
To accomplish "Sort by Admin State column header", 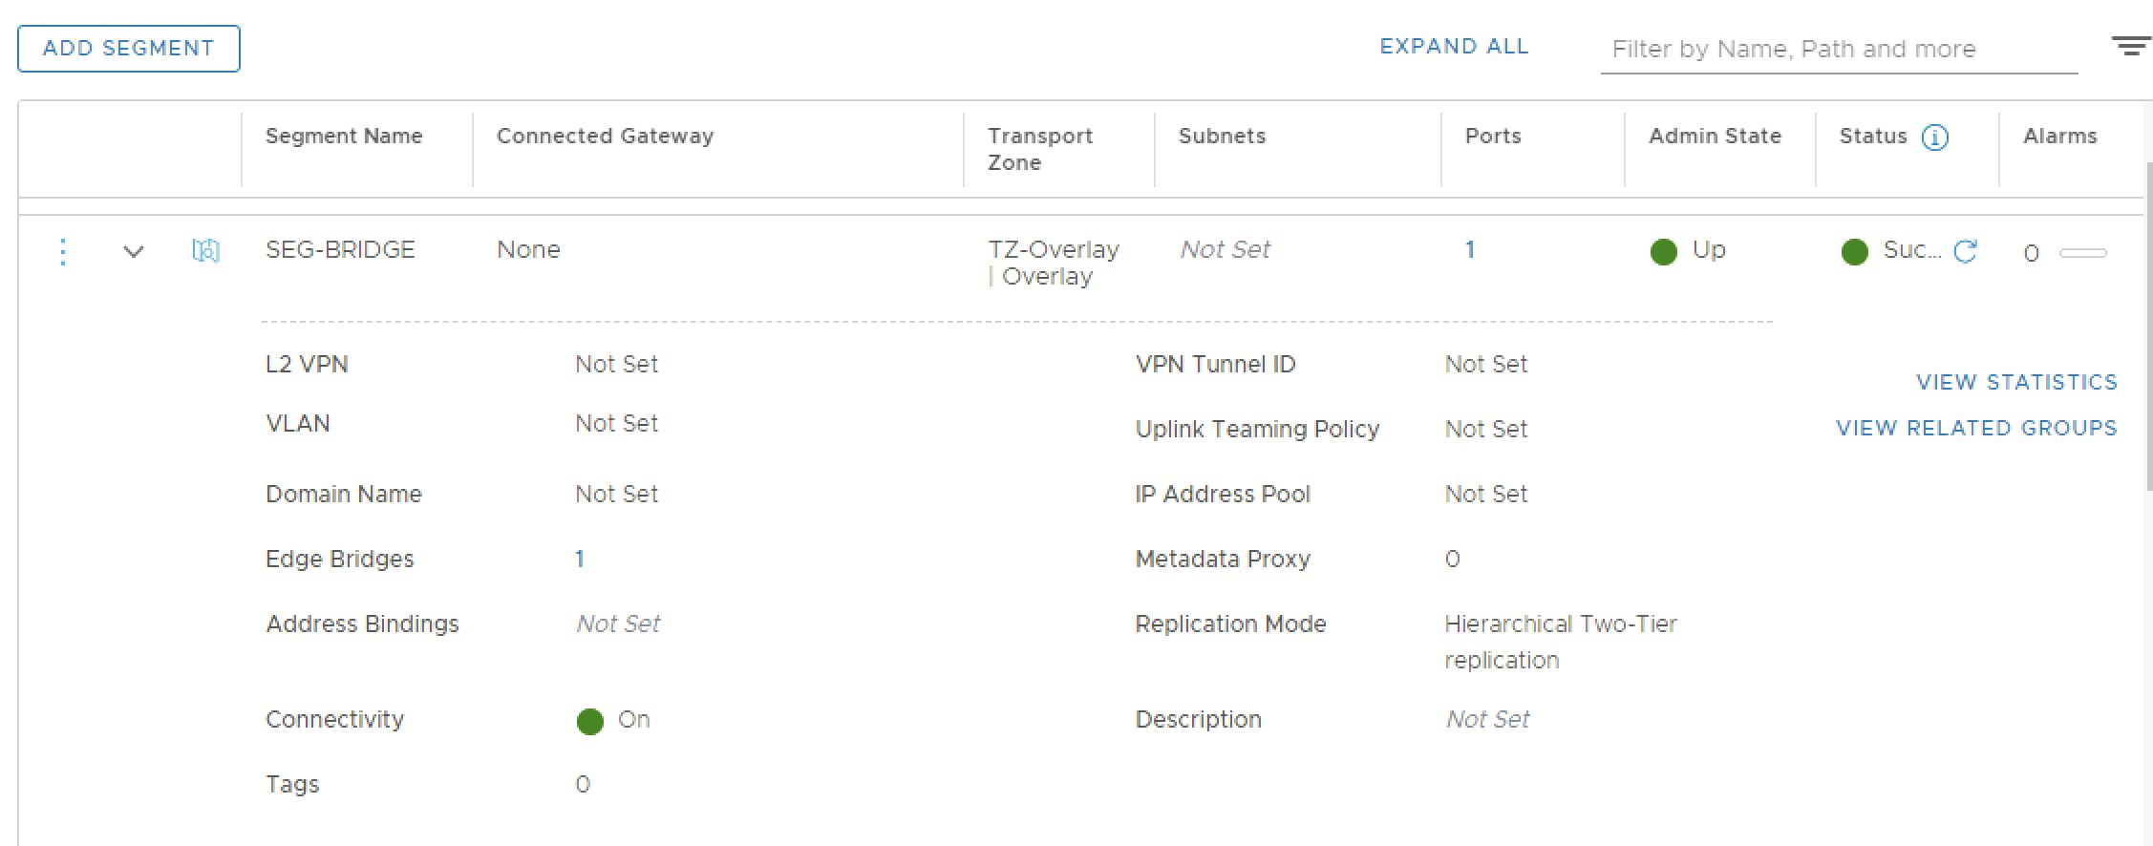I will (x=1715, y=137).
